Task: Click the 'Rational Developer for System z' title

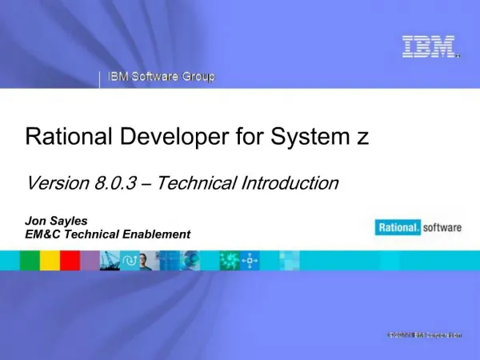Action: pos(197,136)
